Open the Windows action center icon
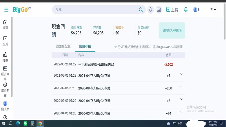This screenshot has width=226, height=127. [x=221, y=124]
